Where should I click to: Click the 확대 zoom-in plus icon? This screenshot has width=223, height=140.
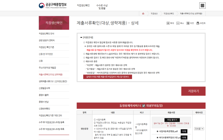point(168,23)
